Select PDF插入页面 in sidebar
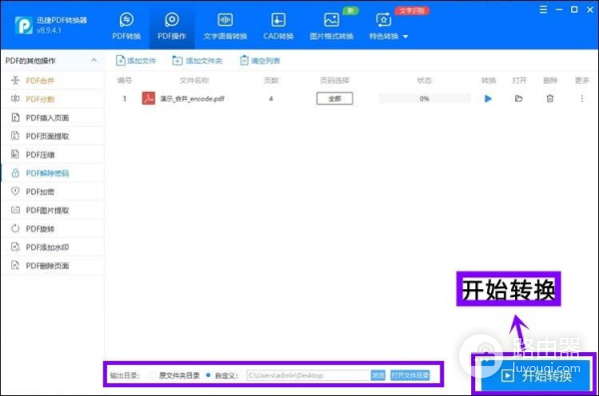599x396 pixels. [x=53, y=118]
